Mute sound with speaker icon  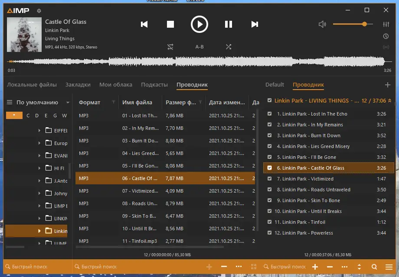pyautogui.click(x=322, y=24)
